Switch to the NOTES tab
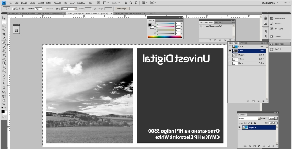Viewport: 292px width, 149px height. coord(218,23)
